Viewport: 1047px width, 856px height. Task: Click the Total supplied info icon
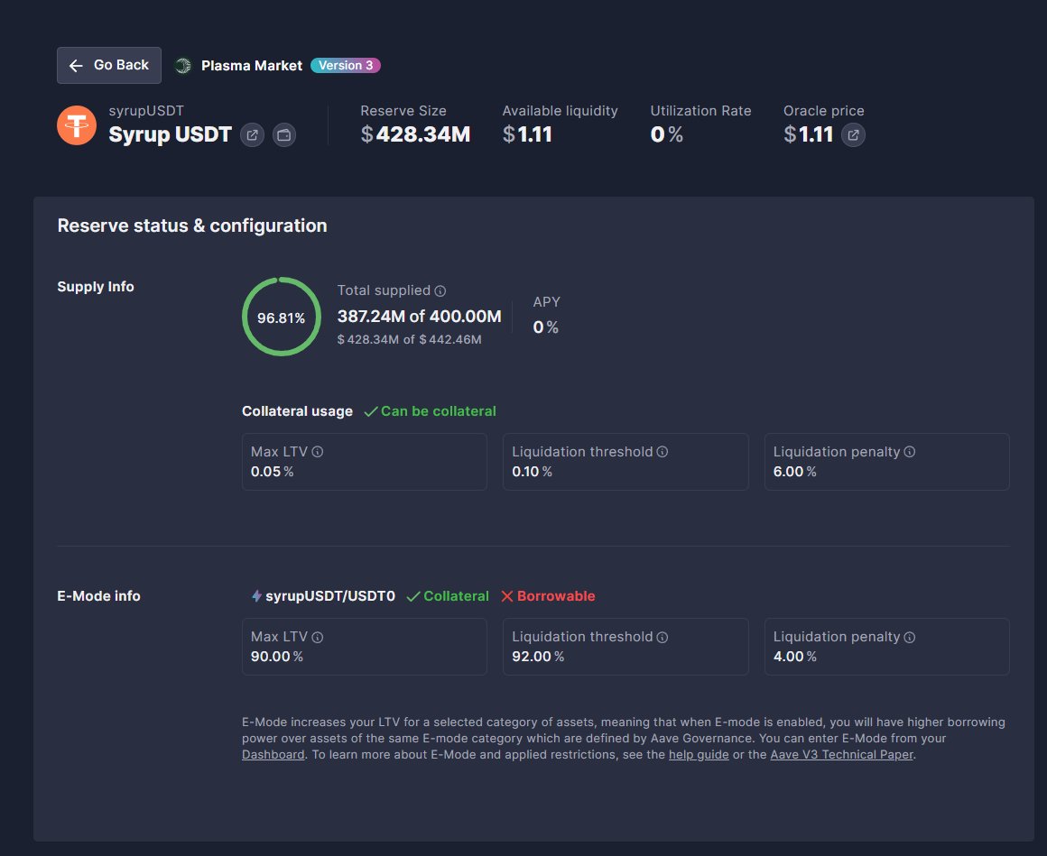click(x=440, y=291)
